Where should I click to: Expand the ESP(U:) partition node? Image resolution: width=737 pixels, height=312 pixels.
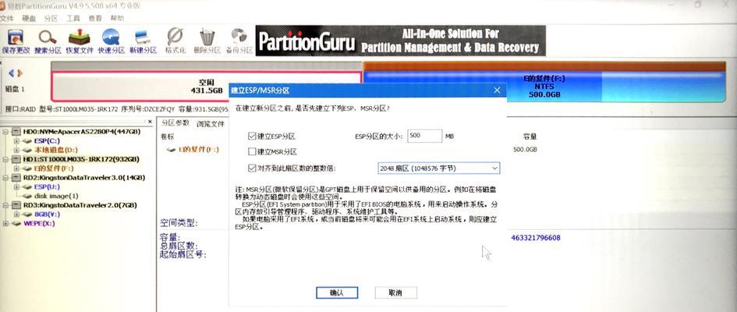point(17,187)
